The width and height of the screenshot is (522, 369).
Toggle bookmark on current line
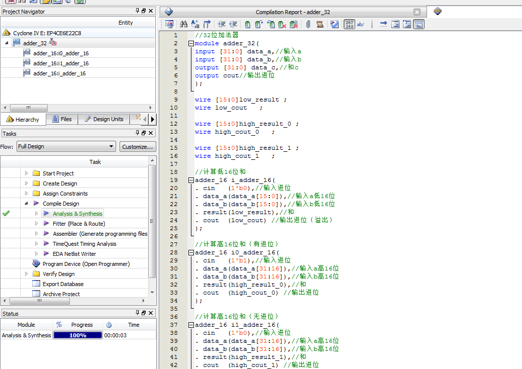(x=247, y=24)
